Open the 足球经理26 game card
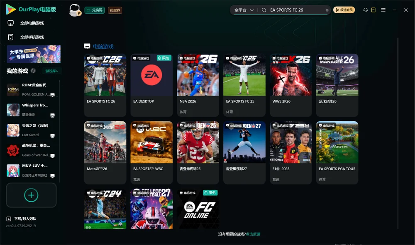This screenshot has width=415, height=245. pyautogui.click(x=337, y=85)
